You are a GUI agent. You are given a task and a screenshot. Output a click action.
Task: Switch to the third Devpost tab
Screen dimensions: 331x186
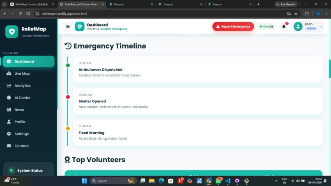click(230, 4)
